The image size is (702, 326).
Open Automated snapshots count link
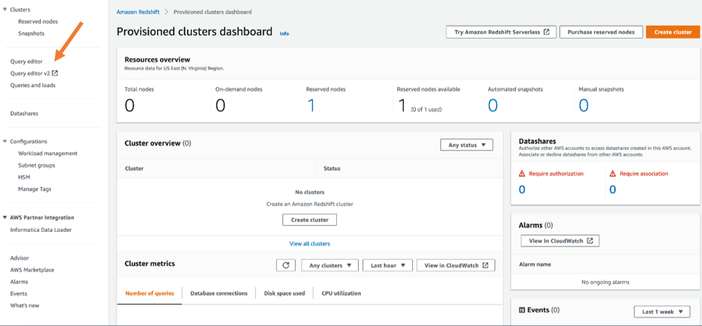point(493,105)
